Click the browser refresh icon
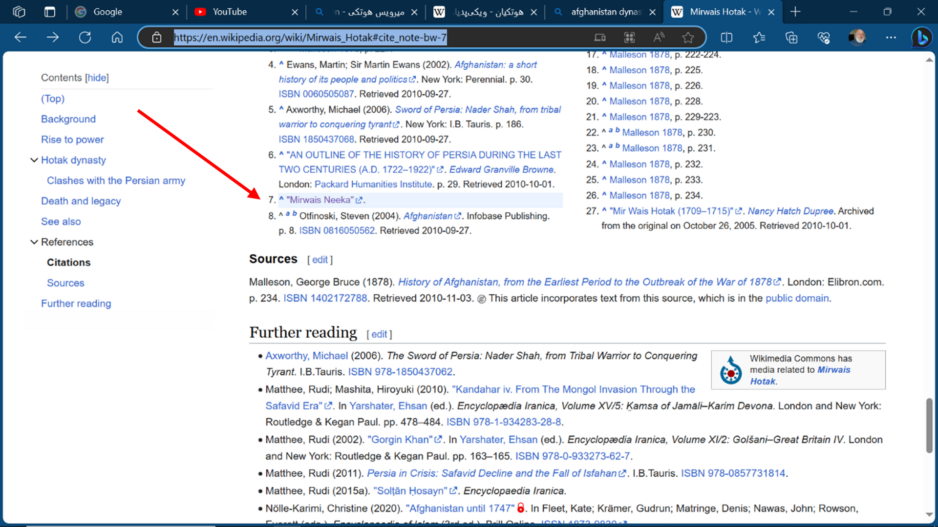The width and height of the screenshot is (938, 527). coord(85,38)
